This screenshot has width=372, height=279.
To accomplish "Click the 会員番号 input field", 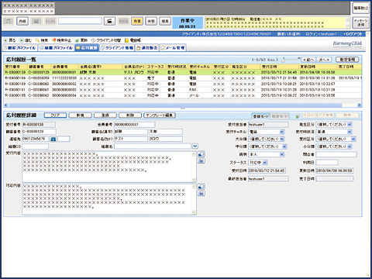I will click(134, 125).
